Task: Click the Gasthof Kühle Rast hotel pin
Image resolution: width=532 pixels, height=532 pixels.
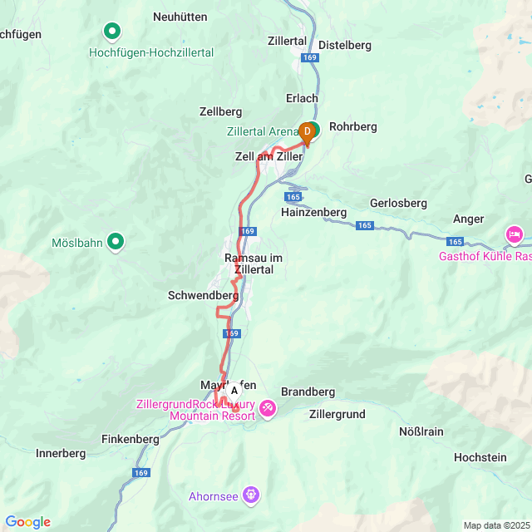Action: point(515,235)
